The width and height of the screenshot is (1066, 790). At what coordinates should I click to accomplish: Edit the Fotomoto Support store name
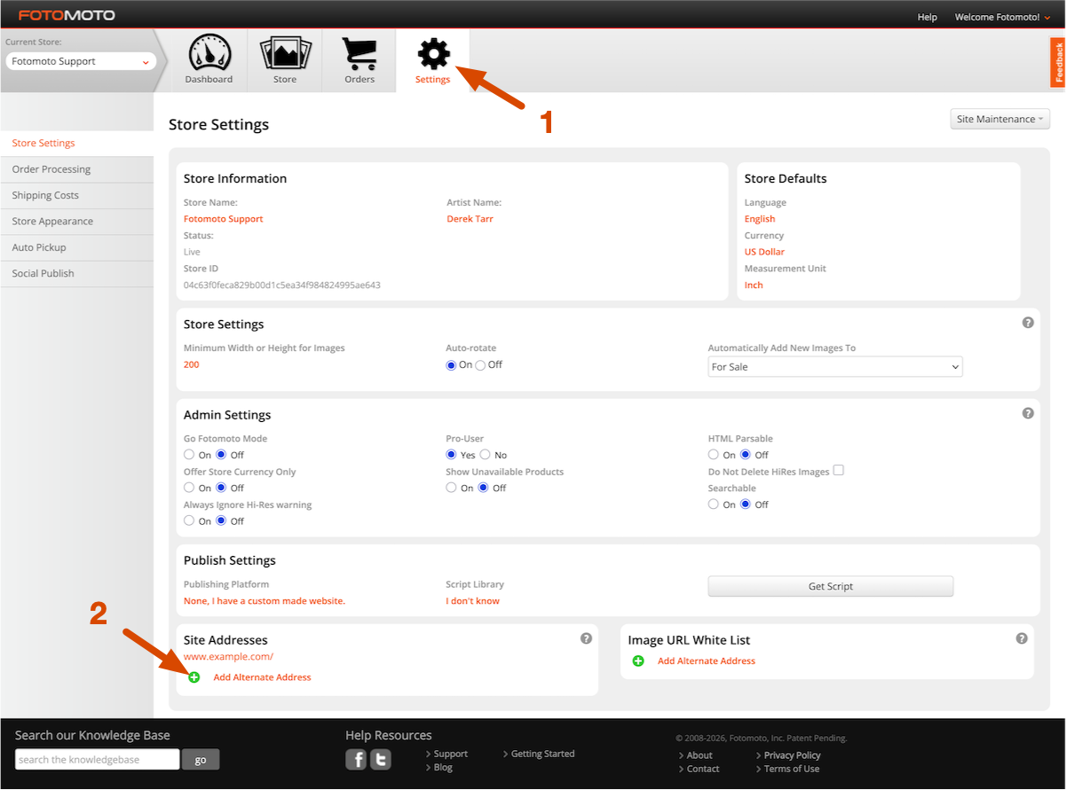pyautogui.click(x=223, y=219)
